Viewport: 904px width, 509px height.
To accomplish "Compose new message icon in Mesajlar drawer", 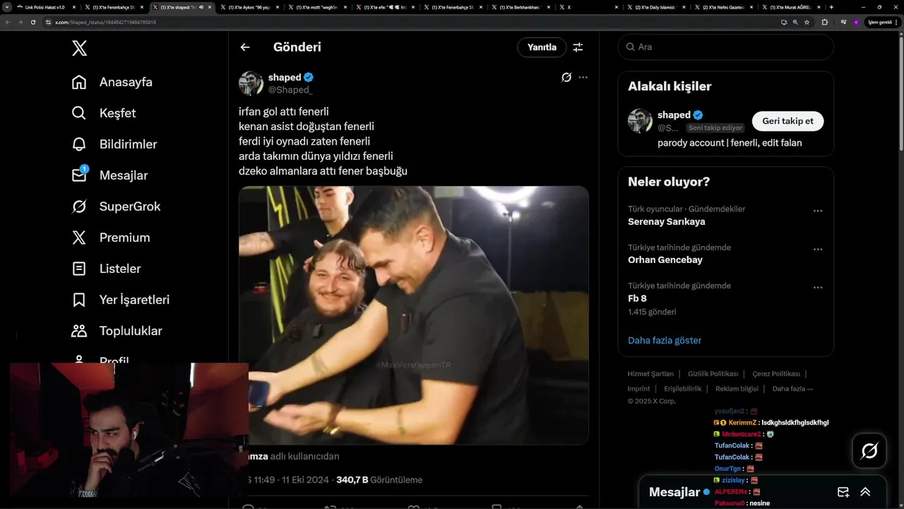I will pos(843,492).
